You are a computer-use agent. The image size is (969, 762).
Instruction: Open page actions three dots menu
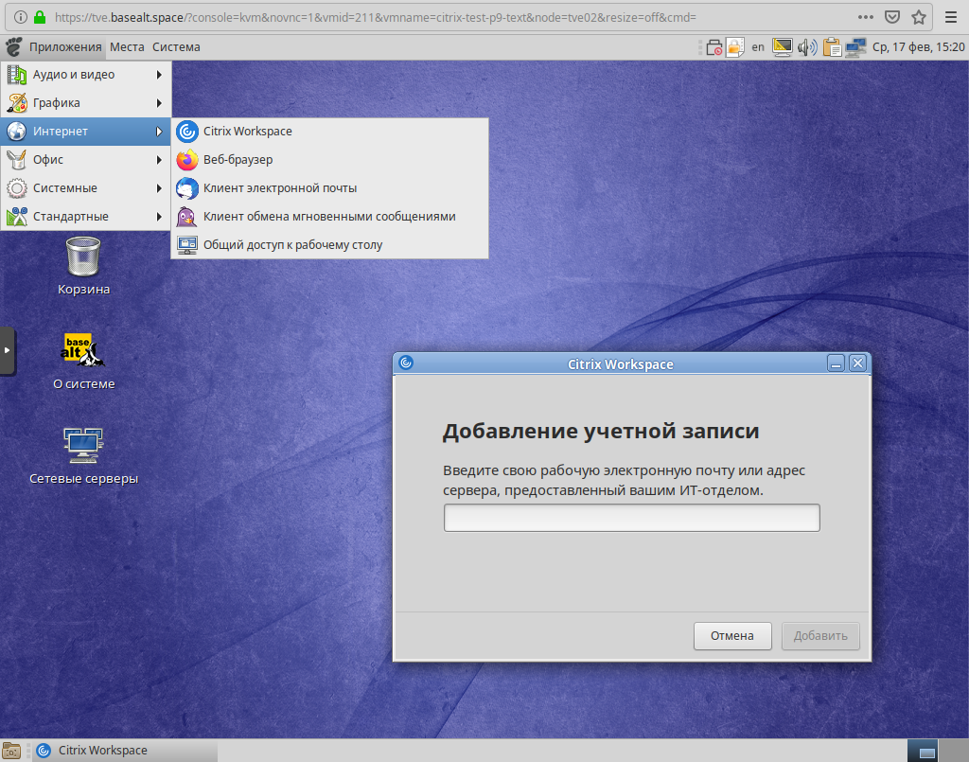pyautogui.click(x=866, y=17)
